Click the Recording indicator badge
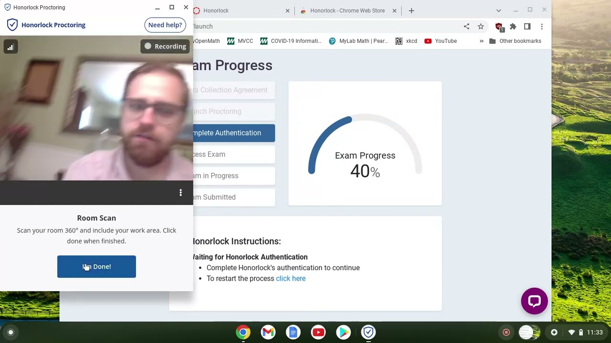Image resolution: width=611 pixels, height=343 pixels. (x=165, y=46)
